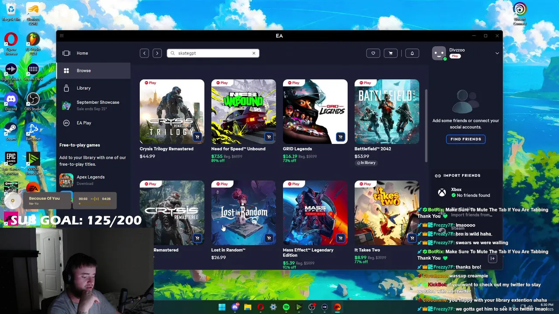Add Crysis Trilogy Remastered to cart

197,137
